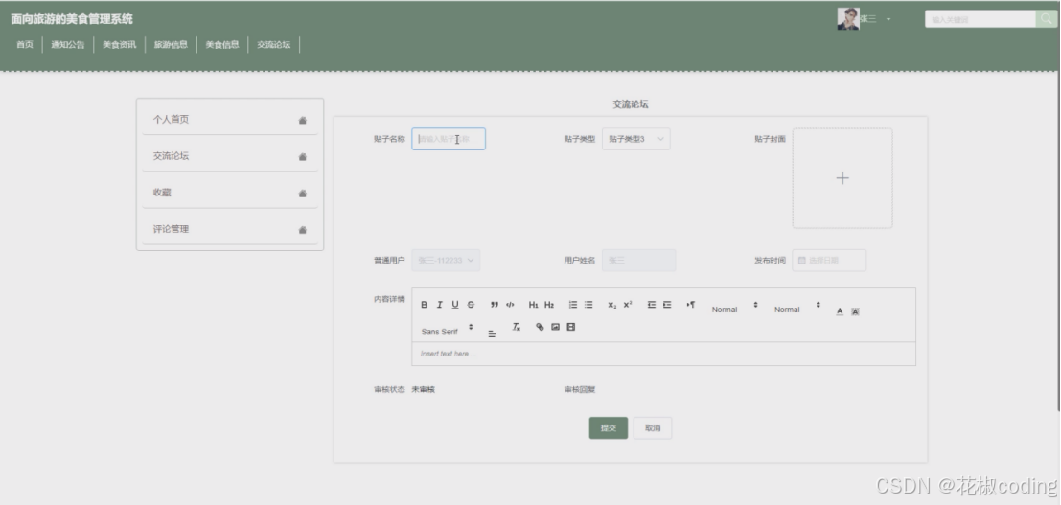Insert a video into the editor
1061x505 pixels.
tap(571, 327)
